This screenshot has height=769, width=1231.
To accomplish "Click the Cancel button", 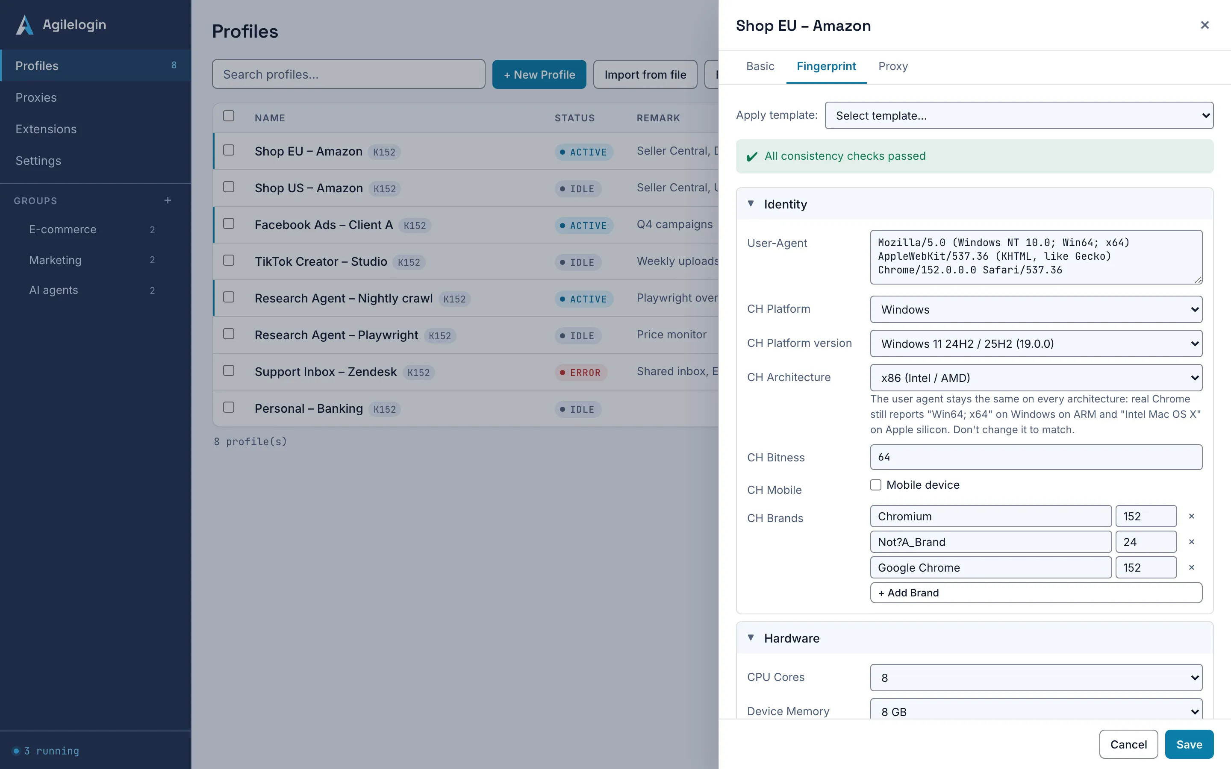I will pyautogui.click(x=1128, y=744).
